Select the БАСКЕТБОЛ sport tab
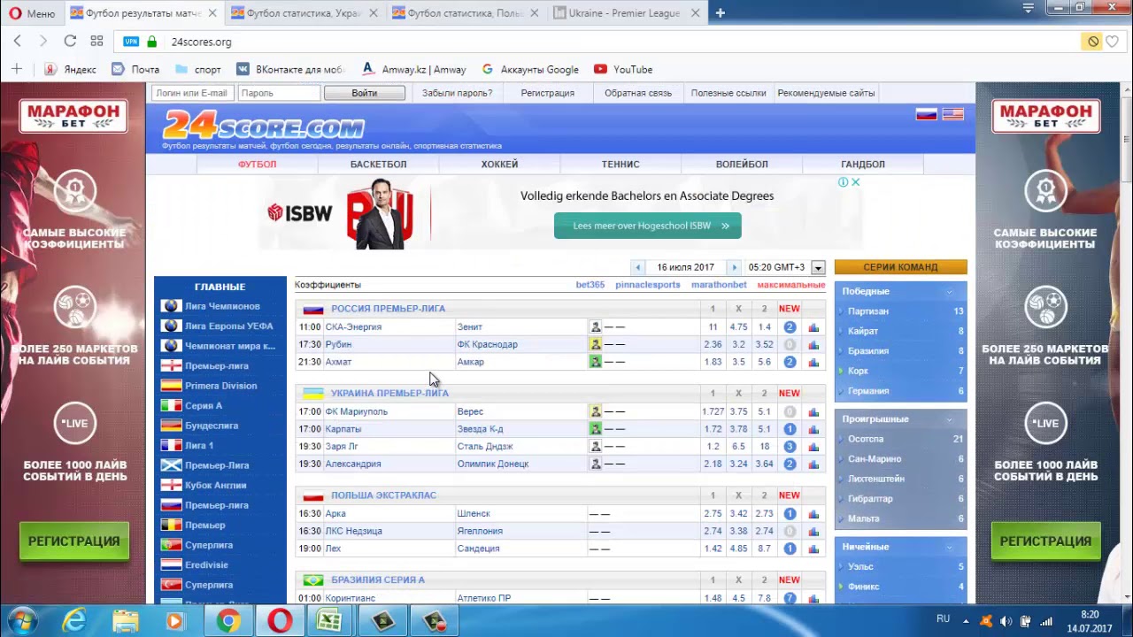Image resolution: width=1133 pixels, height=637 pixels. tap(378, 164)
